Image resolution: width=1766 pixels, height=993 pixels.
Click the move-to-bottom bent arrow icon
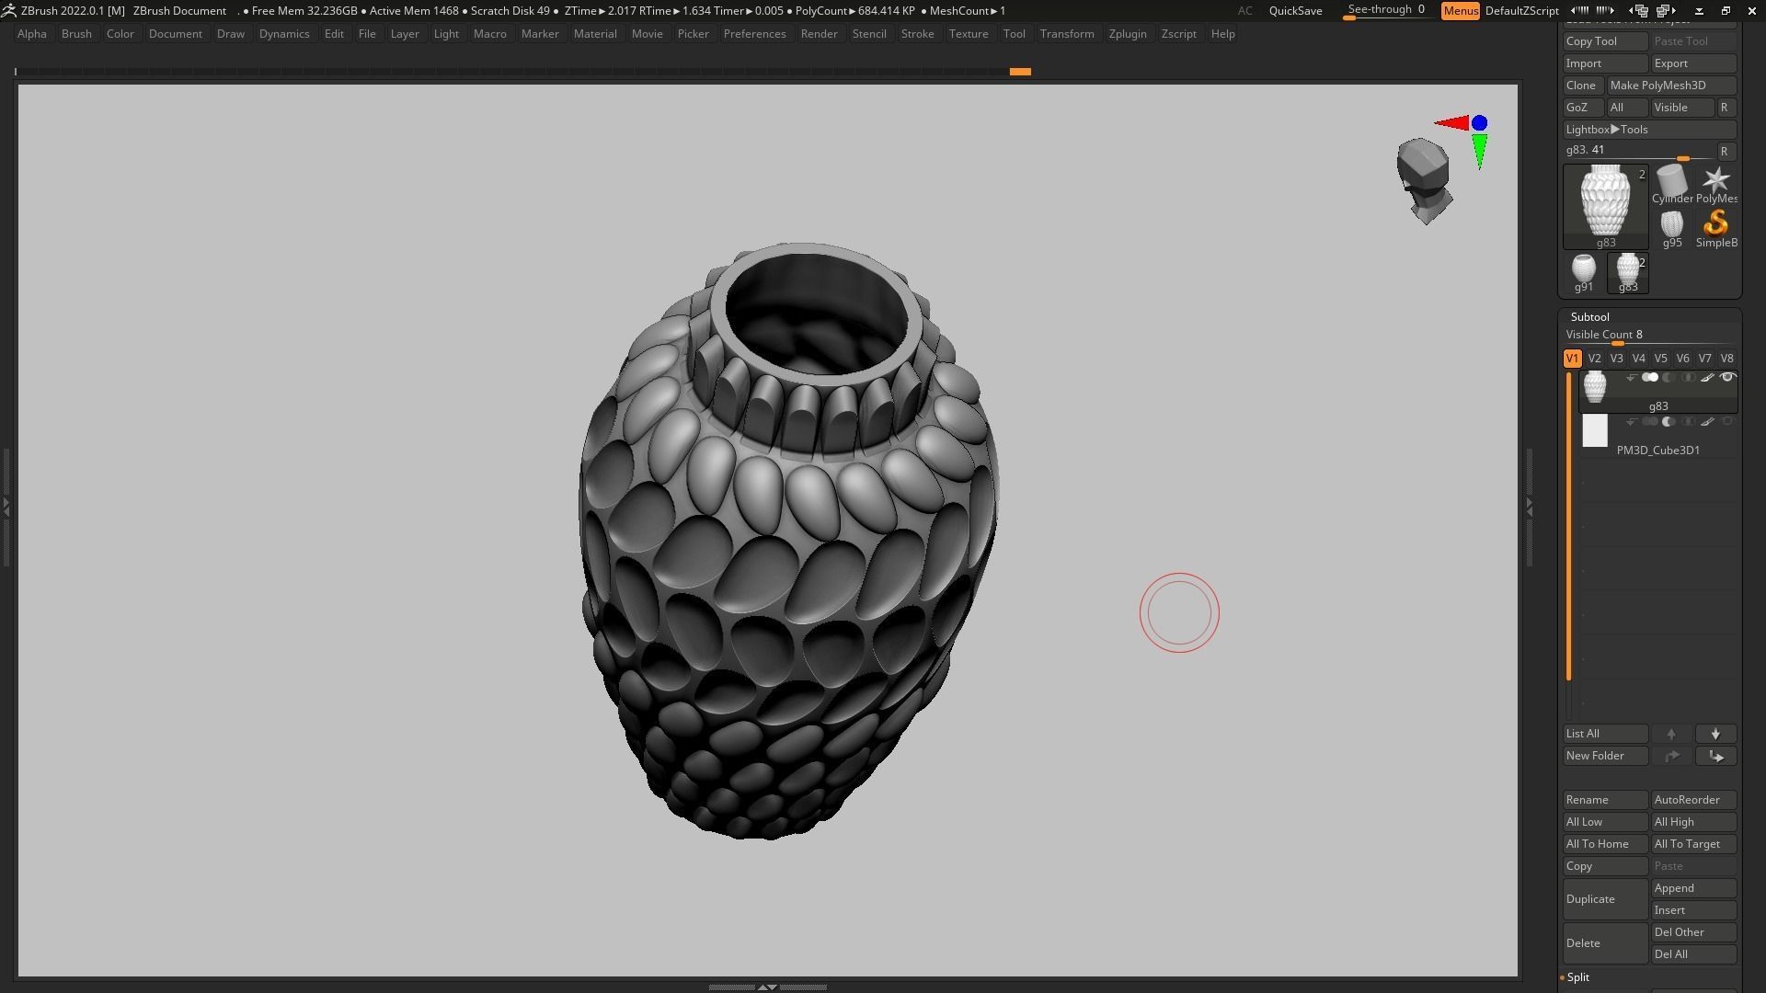[1715, 756]
